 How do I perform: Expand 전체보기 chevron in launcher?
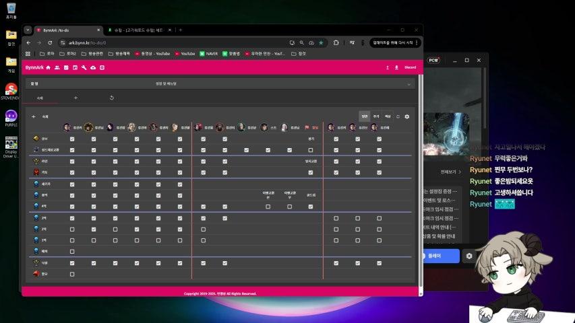(460, 172)
